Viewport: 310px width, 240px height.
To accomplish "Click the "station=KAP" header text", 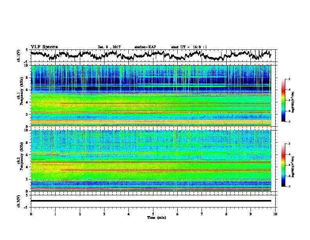I will click(x=145, y=47).
